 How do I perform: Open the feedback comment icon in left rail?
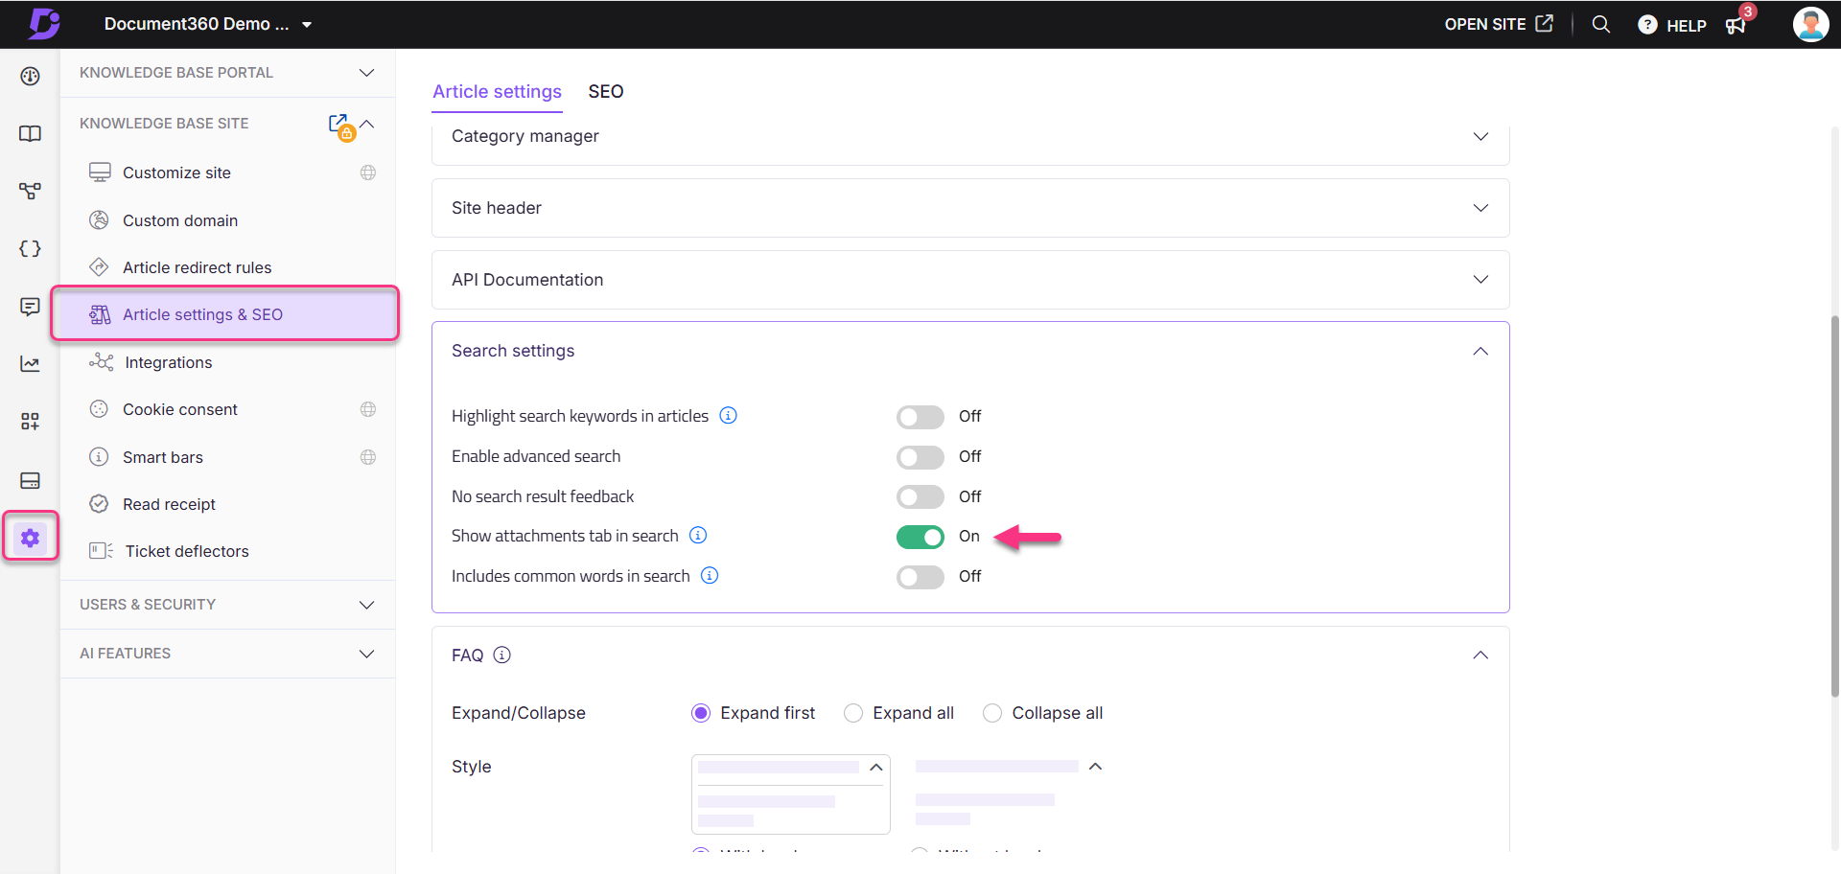31,307
